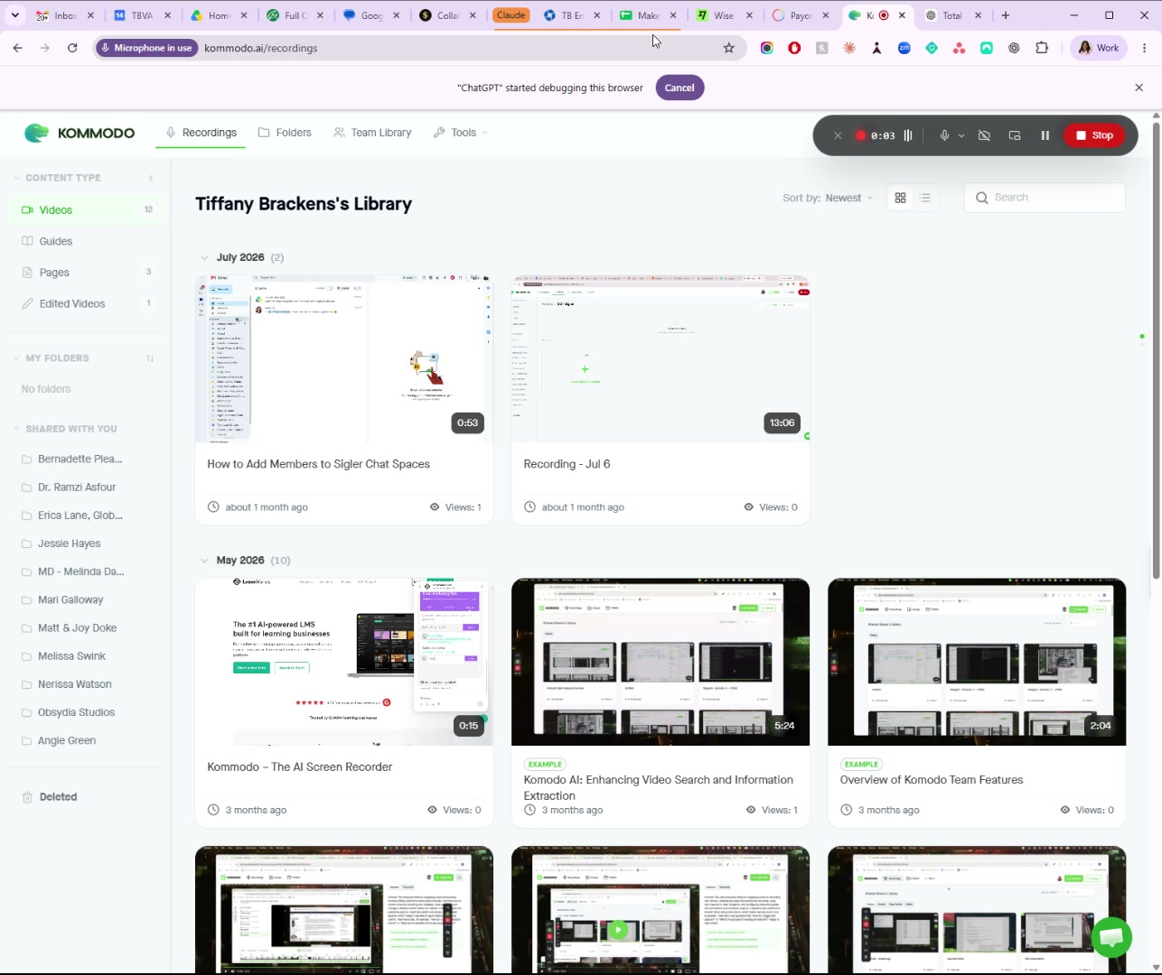Cancel the ChatGPT debugging session
1162x975 pixels.
pos(679,88)
